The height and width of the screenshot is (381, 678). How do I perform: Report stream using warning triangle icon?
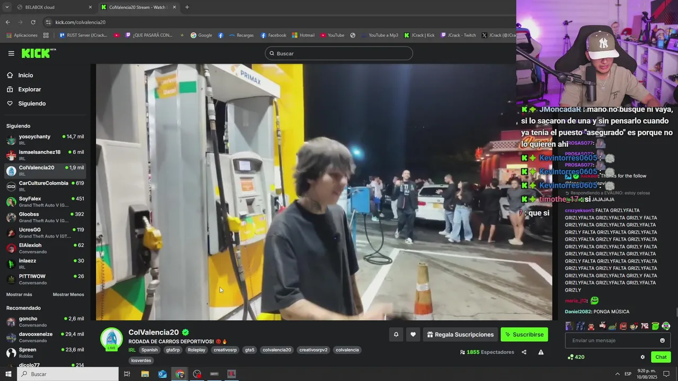point(541,352)
